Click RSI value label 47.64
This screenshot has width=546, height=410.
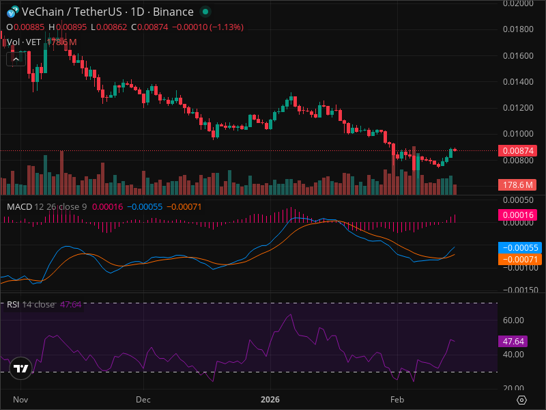pos(513,341)
